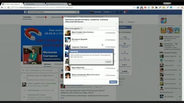Open friend requests icon in Facebook header

click(x=117, y=12)
